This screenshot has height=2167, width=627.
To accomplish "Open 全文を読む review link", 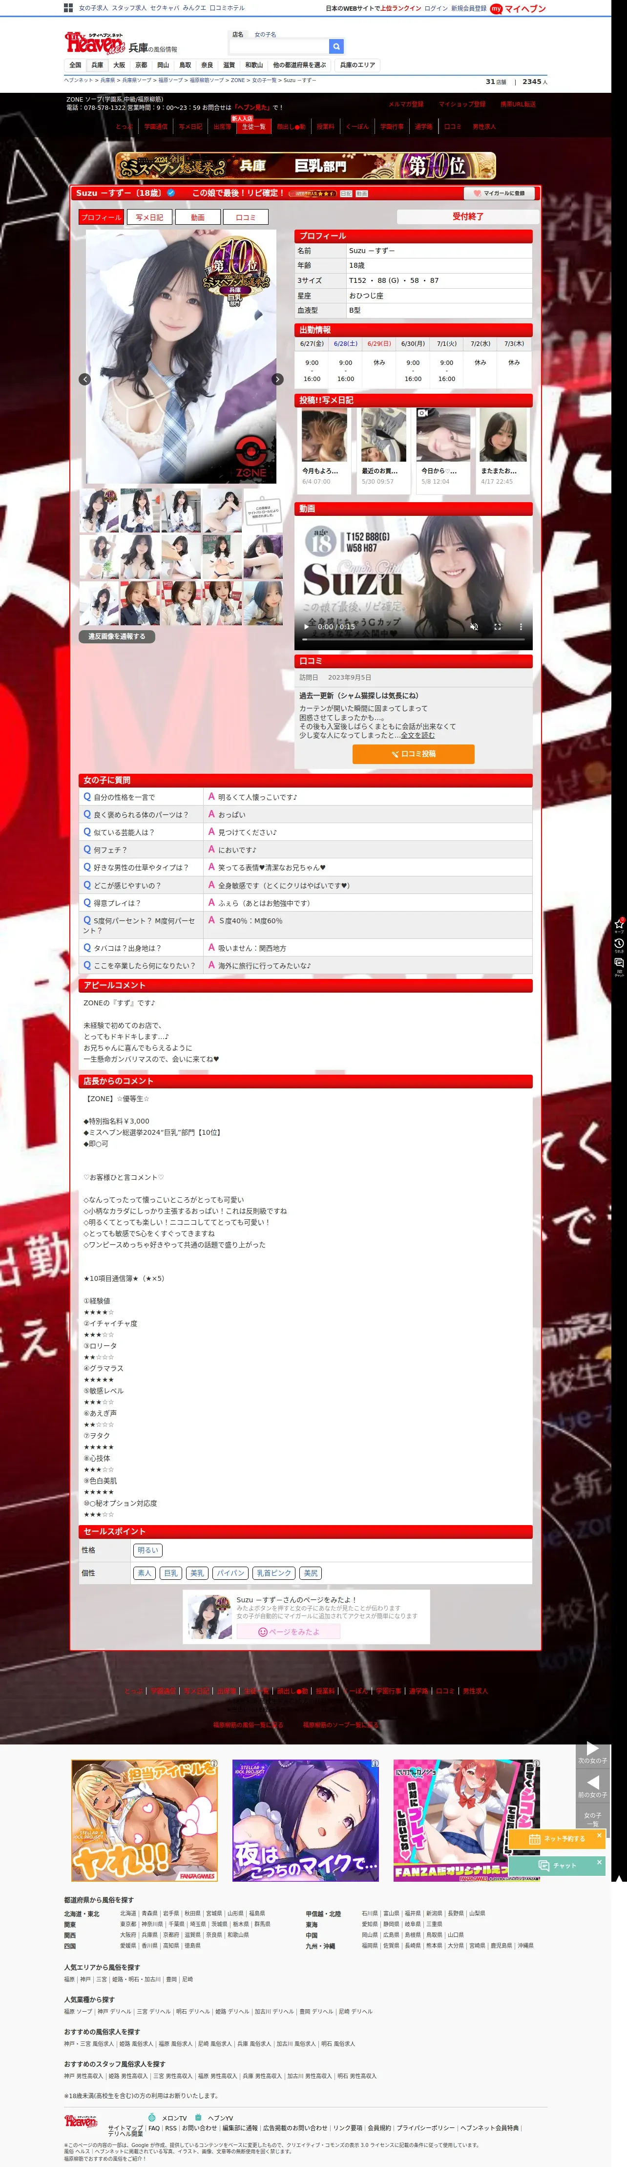I will (x=418, y=735).
